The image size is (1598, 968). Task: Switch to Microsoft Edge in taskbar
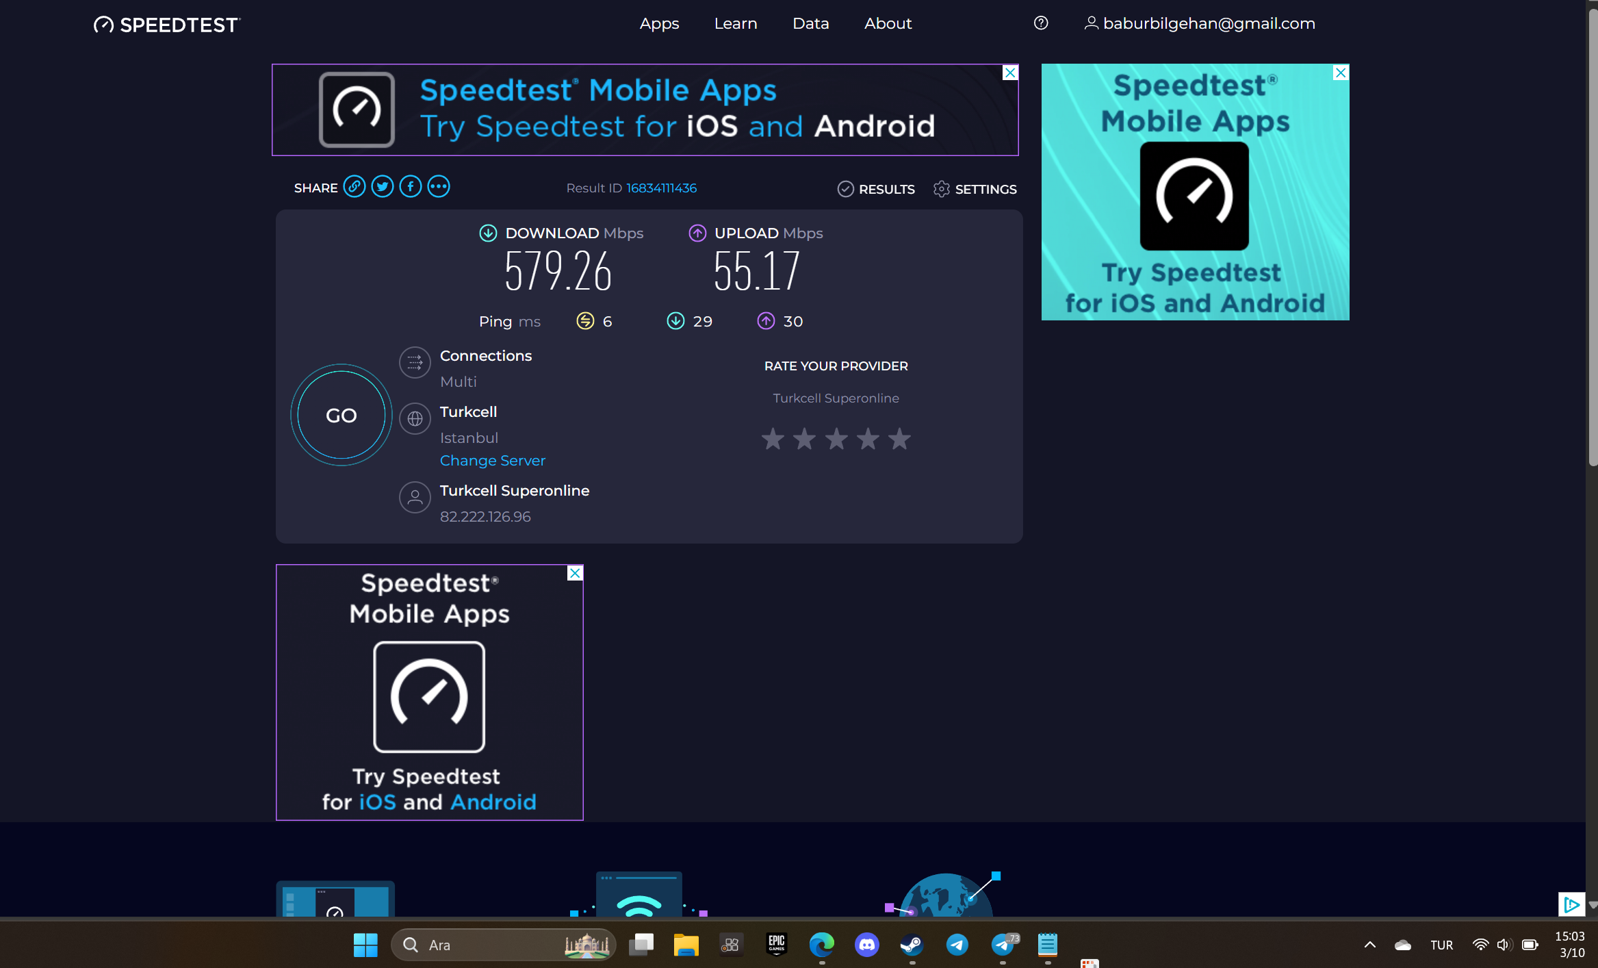click(821, 945)
